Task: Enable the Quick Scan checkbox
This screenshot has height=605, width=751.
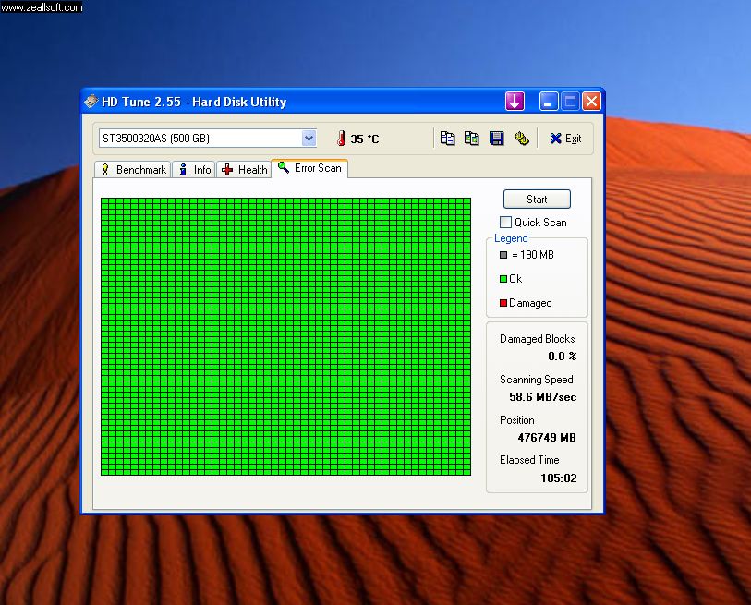Action: point(505,223)
